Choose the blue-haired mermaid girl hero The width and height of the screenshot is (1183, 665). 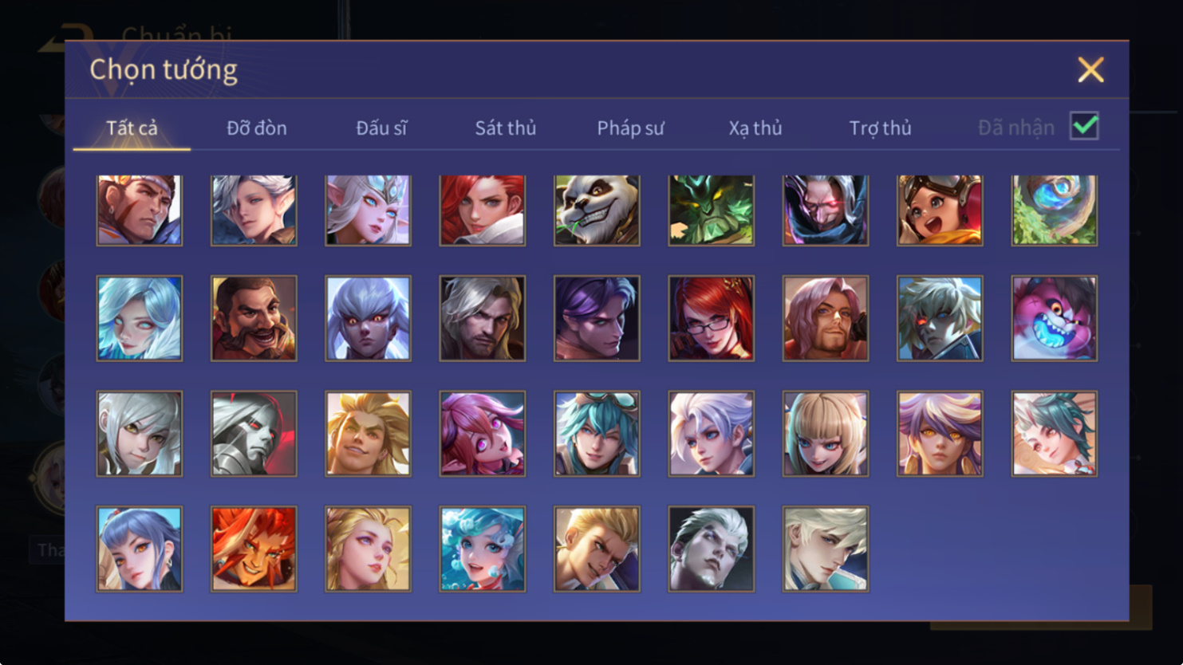(482, 549)
